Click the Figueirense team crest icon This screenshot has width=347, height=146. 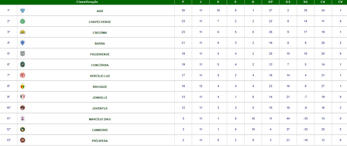click(23, 54)
